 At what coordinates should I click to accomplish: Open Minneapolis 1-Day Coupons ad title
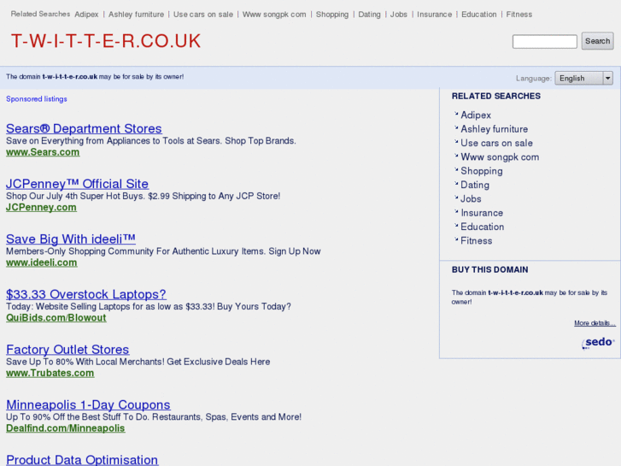tap(88, 404)
